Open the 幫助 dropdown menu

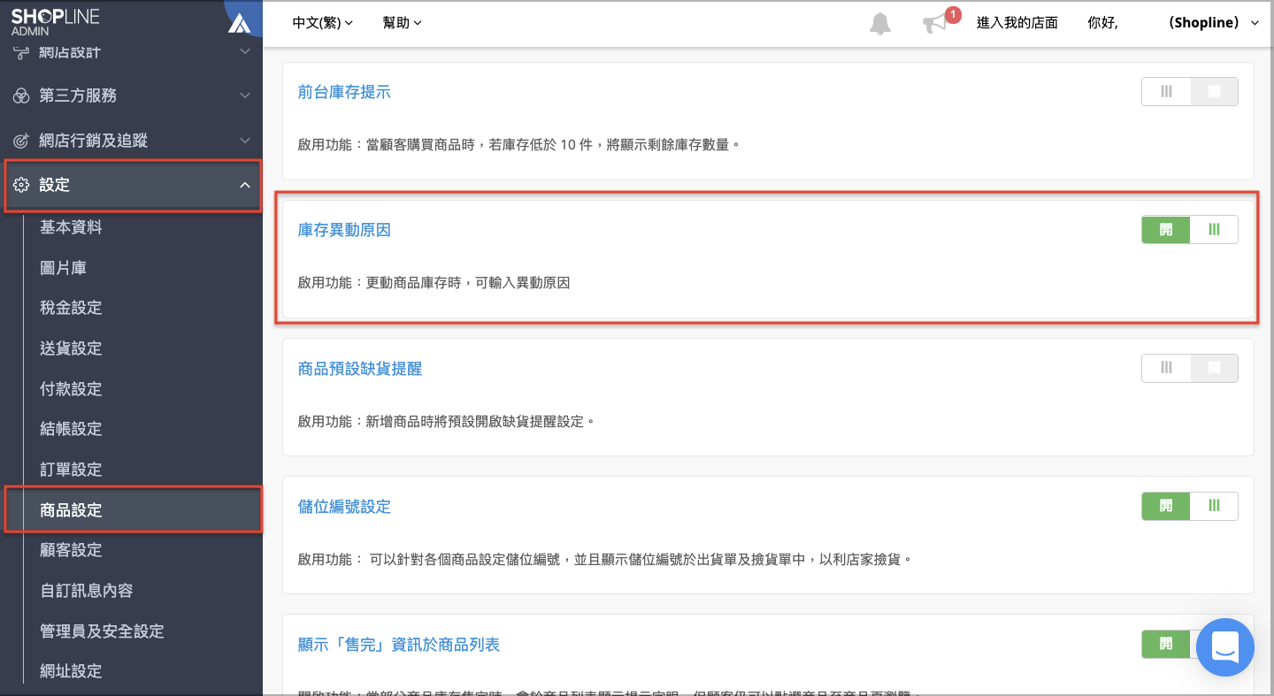(402, 23)
